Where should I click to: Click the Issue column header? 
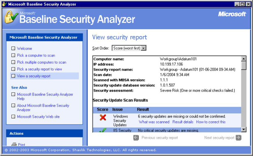[x=118, y=109]
